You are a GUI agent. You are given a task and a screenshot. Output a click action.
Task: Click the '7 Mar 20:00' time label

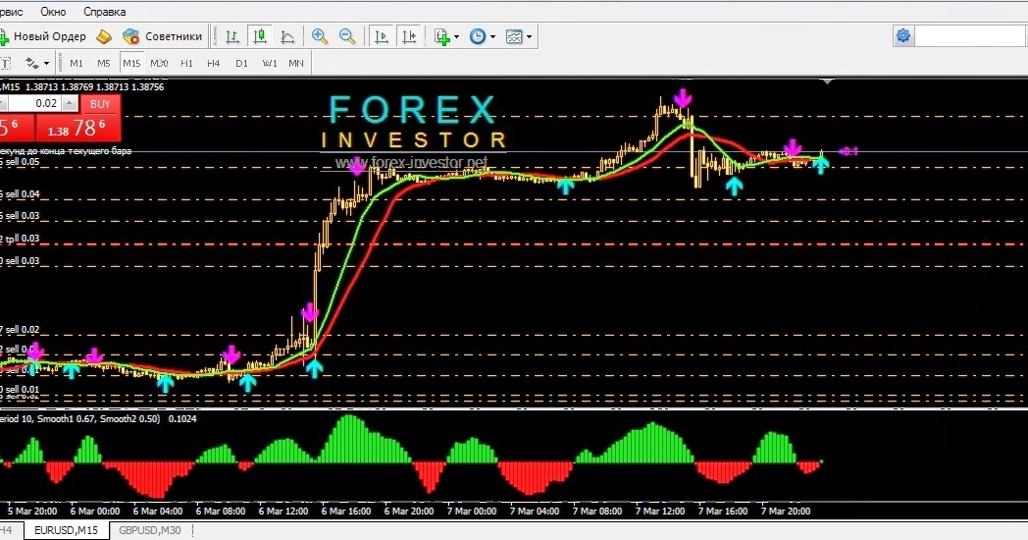click(x=786, y=512)
